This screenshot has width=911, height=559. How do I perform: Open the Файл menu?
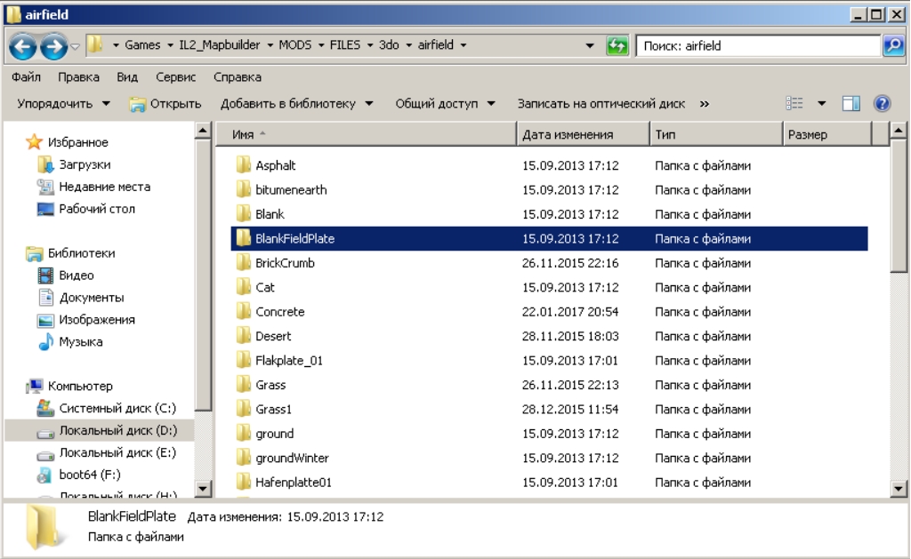coord(26,77)
